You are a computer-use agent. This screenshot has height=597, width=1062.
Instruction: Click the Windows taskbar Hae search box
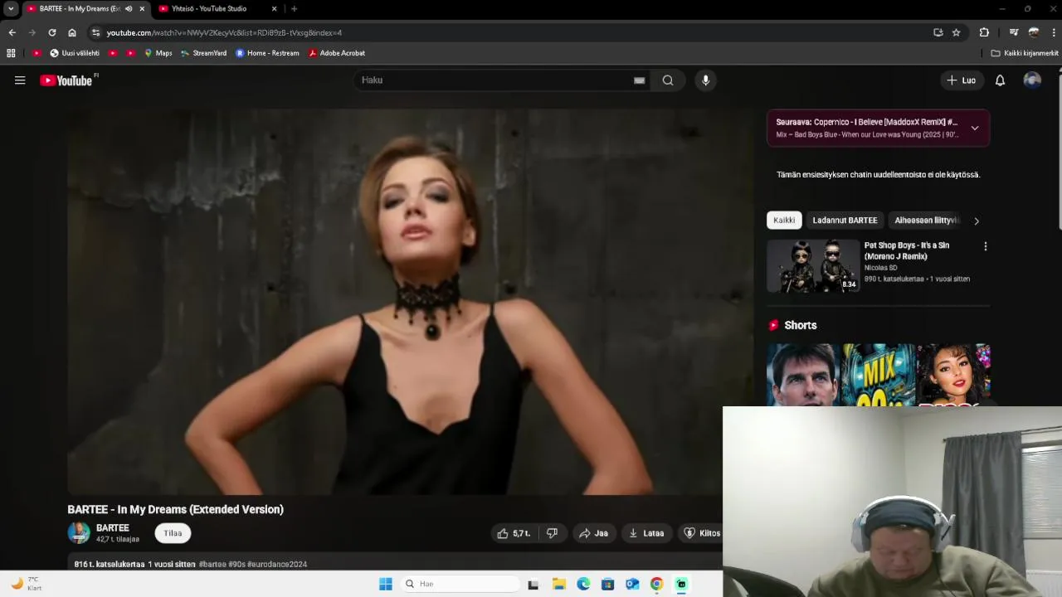point(459,584)
